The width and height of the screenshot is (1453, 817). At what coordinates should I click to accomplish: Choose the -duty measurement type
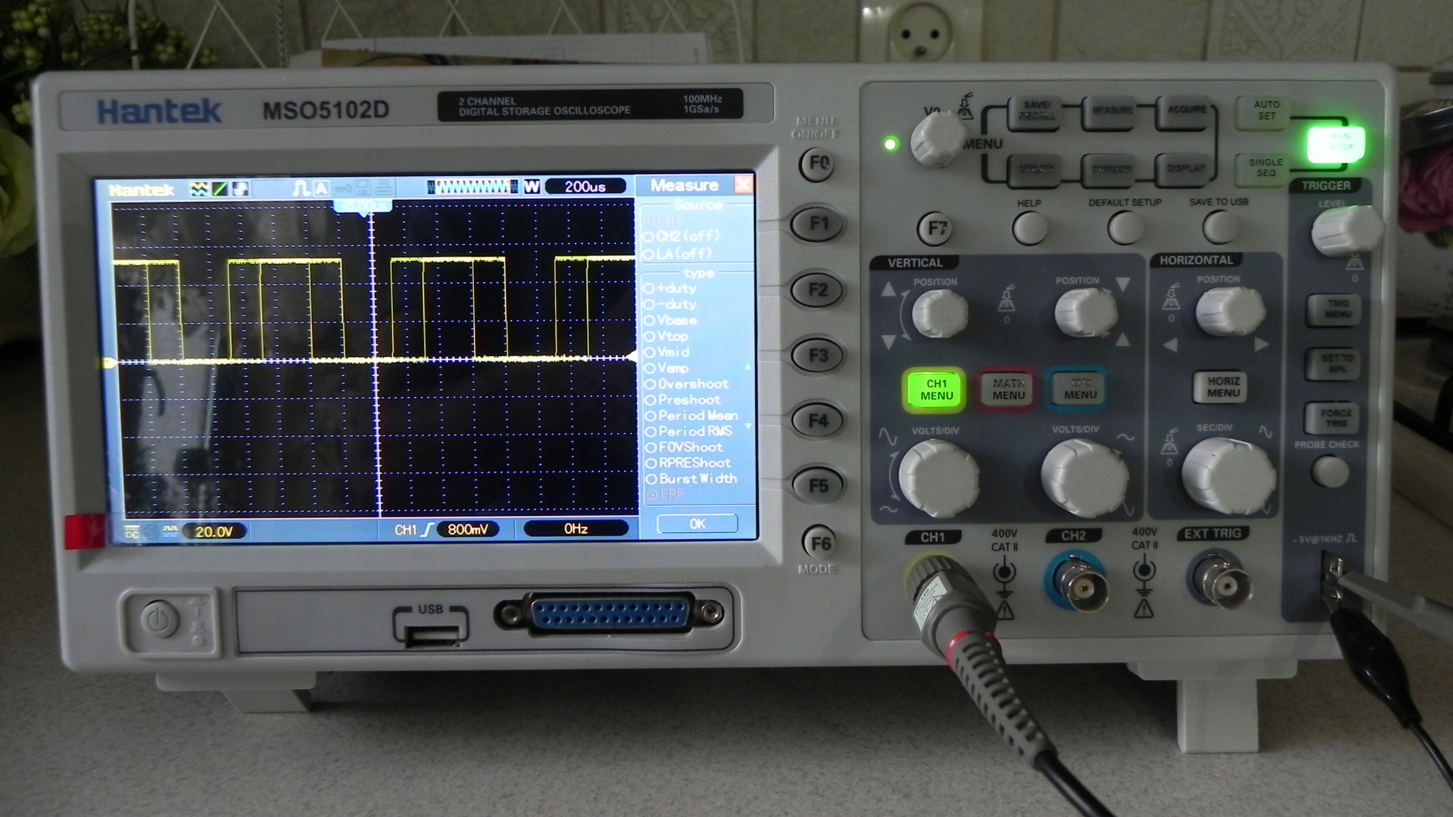pos(670,304)
